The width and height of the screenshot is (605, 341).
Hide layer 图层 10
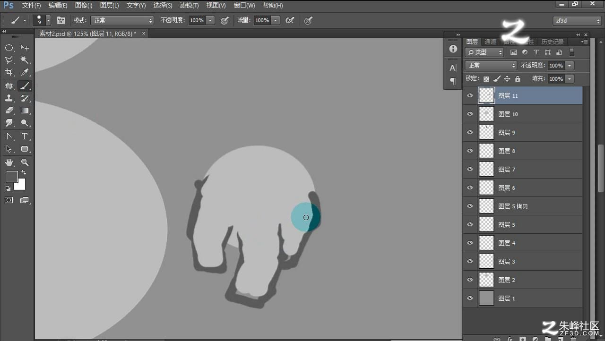(470, 114)
